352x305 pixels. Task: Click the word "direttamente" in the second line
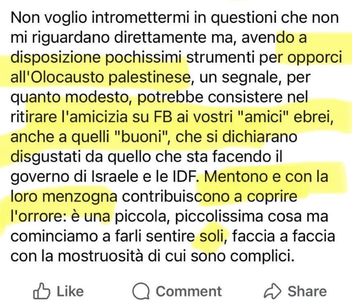pos(161,37)
